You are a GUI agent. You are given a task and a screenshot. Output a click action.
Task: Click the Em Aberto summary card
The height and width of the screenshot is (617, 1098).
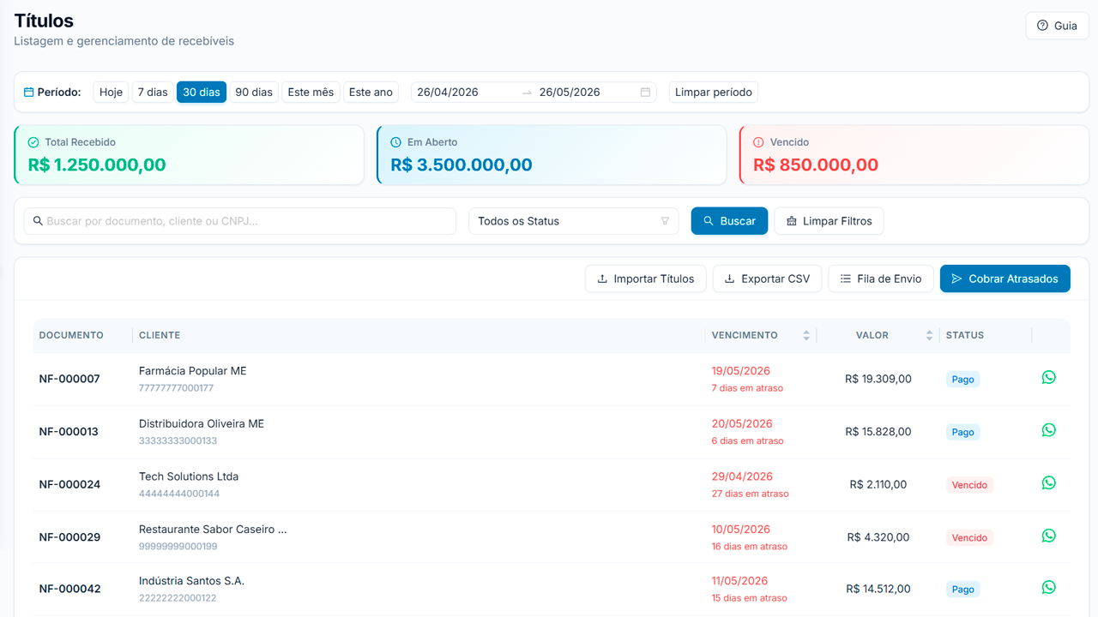(x=552, y=155)
